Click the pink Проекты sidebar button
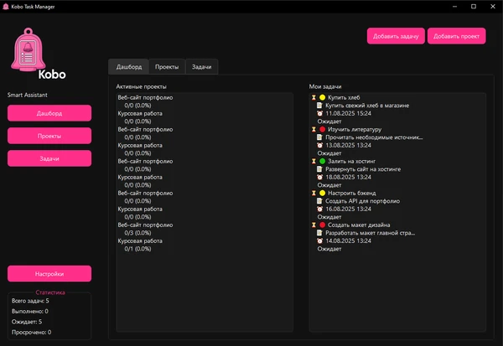Image resolution: width=503 pixels, height=346 pixels. [49, 136]
